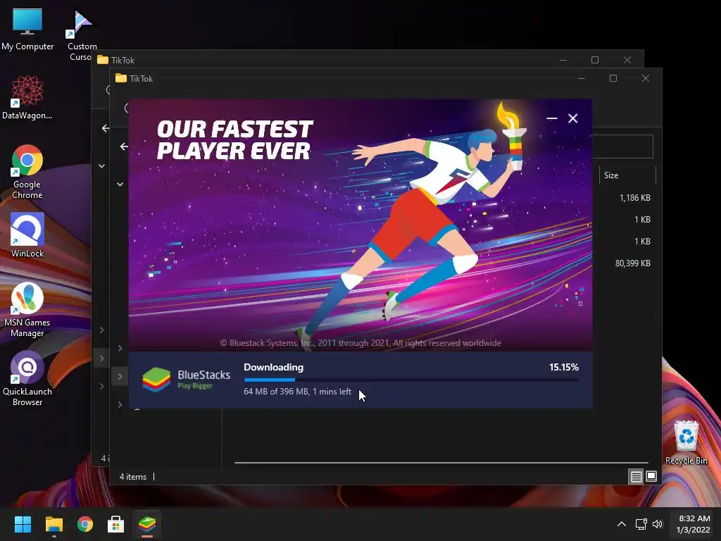The image size is (721, 541).
Task: Switch to large thumbnails view
Action: (651, 477)
